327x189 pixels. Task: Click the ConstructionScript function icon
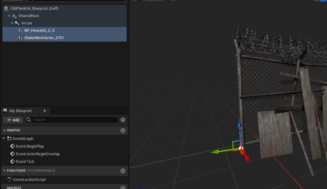pos(9,179)
